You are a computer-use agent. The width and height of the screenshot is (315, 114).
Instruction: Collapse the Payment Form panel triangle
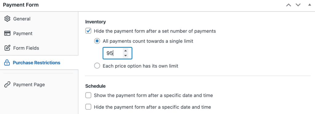click(x=309, y=5)
